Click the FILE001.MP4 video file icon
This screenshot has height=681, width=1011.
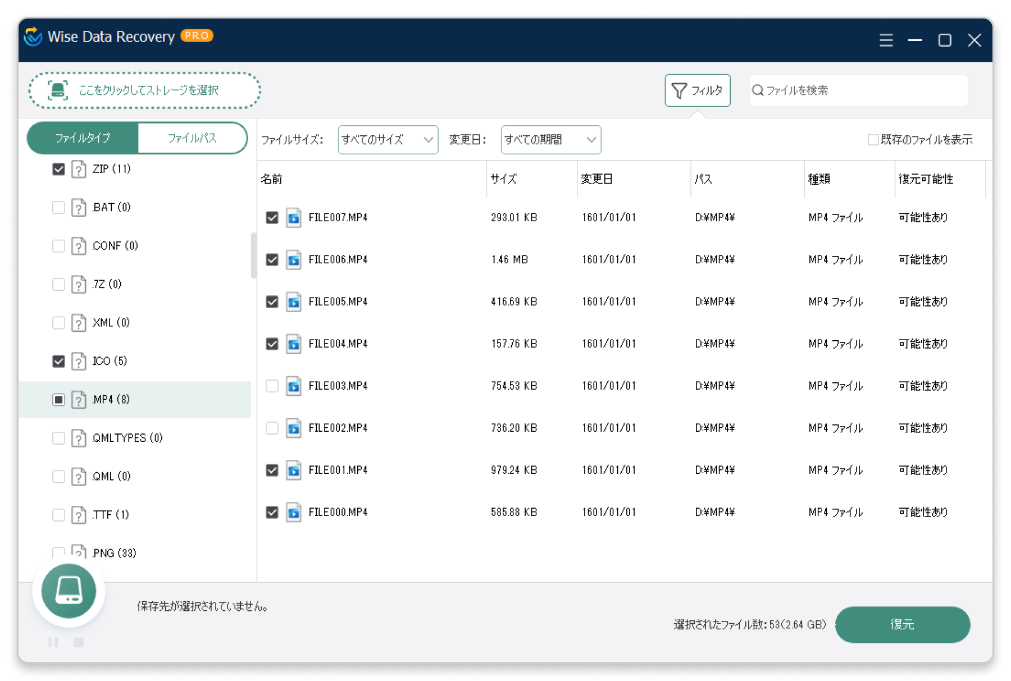click(293, 470)
